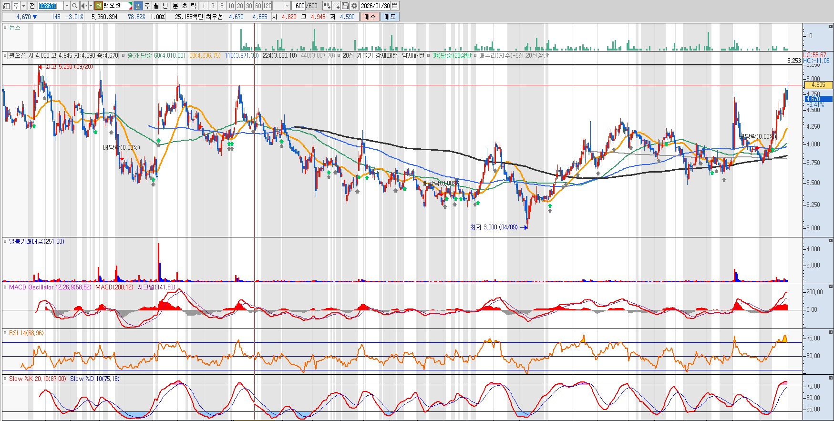Click the 전 button in toolbar
834x421 pixels.
(32, 6)
